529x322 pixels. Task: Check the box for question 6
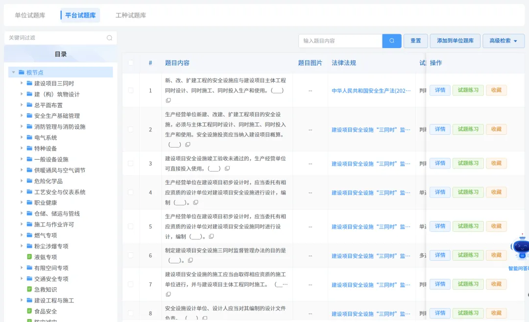[131, 255]
